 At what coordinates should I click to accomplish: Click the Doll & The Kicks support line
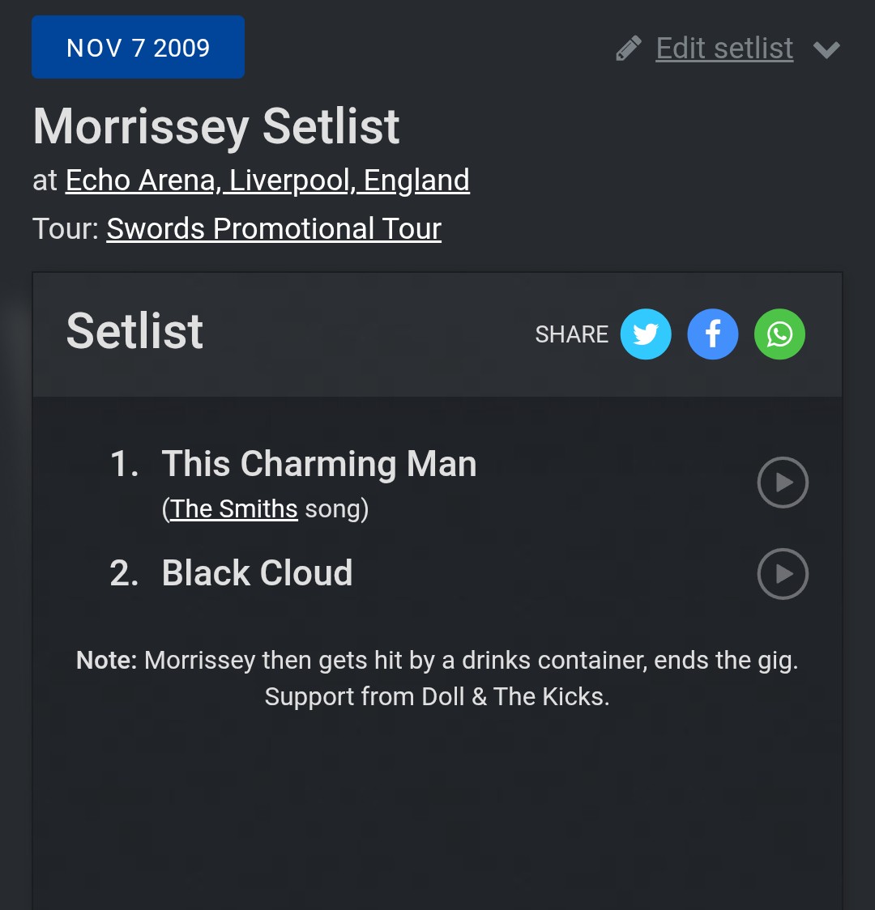pos(437,696)
